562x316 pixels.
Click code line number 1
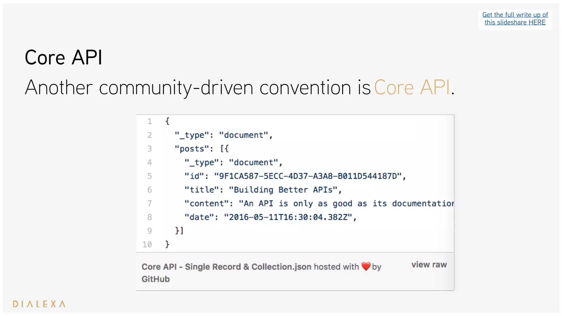click(150, 121)
